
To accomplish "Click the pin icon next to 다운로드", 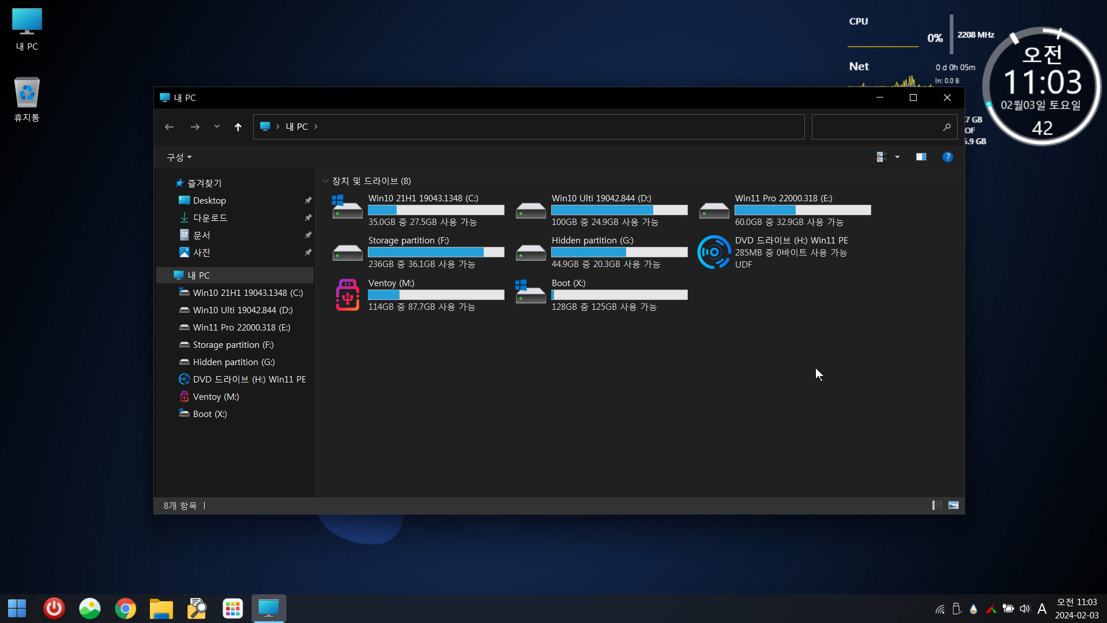I will click(x=308, y=217).
